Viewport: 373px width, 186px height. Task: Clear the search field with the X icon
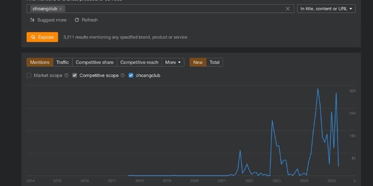(x=288, y=9)
